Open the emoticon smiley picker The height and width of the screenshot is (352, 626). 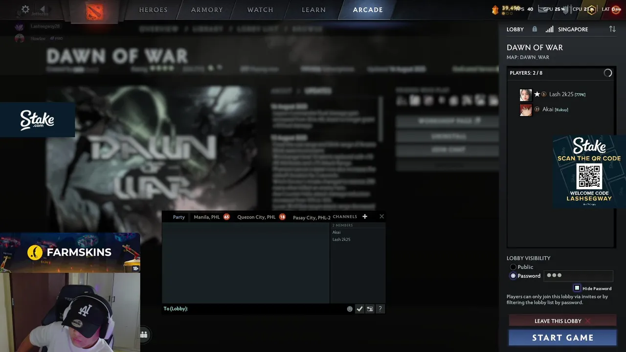(x=350, y=309)
